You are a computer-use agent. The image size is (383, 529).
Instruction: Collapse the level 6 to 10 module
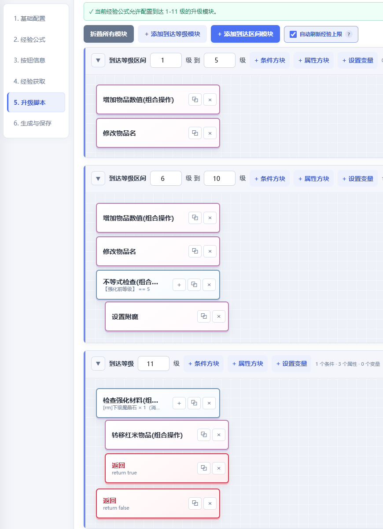98,178
